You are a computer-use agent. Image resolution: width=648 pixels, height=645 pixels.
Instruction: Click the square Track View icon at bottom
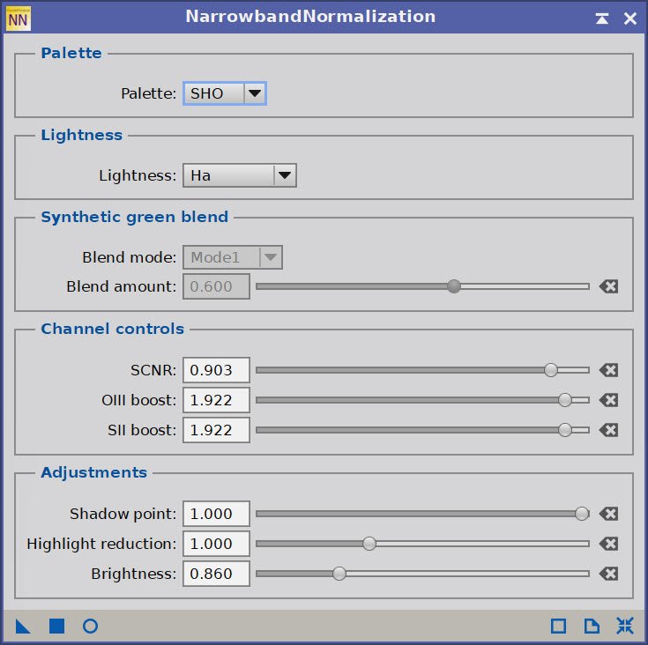[558, 626]
